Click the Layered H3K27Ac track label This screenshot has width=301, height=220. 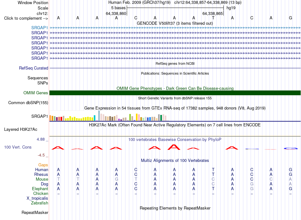coord(21,130)
